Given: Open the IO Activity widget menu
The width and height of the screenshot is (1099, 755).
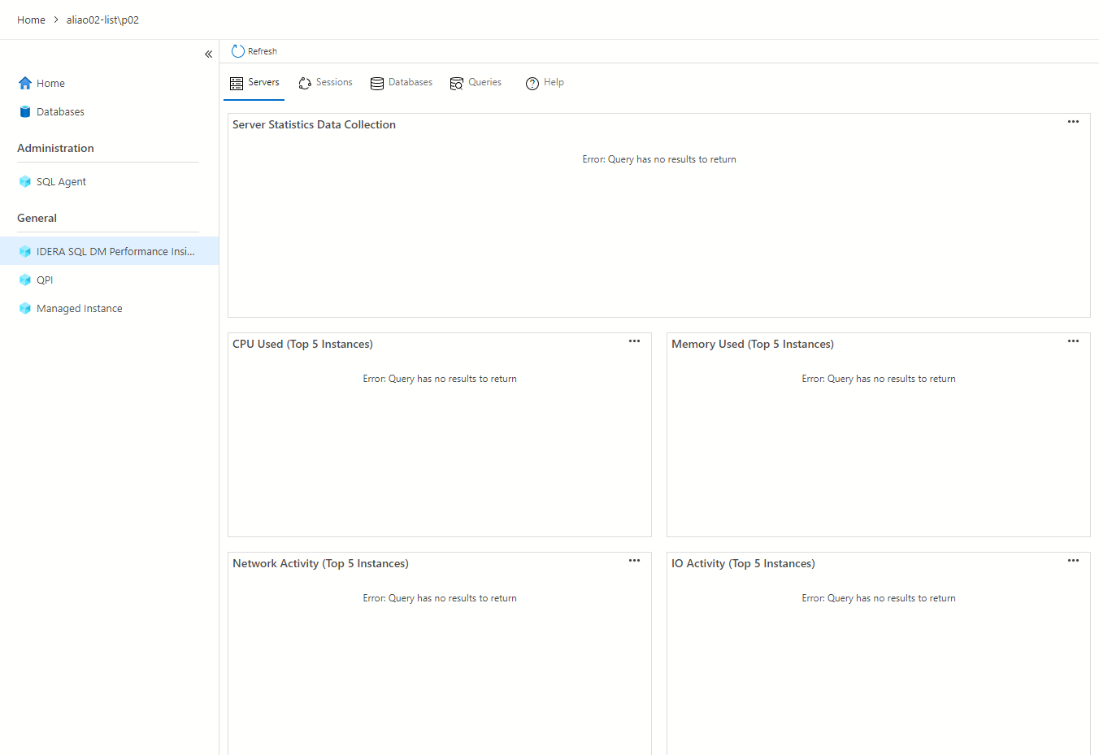Looking at the screenshot, I should tap(1073, 560).
